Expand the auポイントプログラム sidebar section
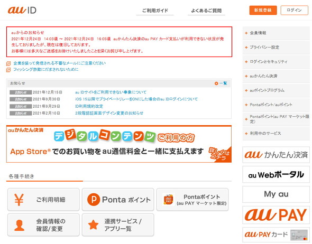 pos(276,90)
